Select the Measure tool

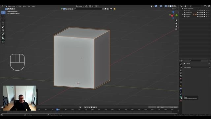coord(3,38)
